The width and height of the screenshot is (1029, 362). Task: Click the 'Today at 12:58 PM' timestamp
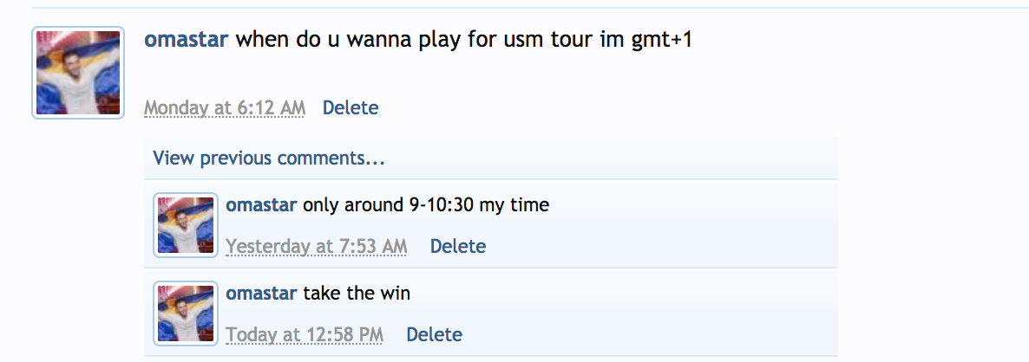305,334
